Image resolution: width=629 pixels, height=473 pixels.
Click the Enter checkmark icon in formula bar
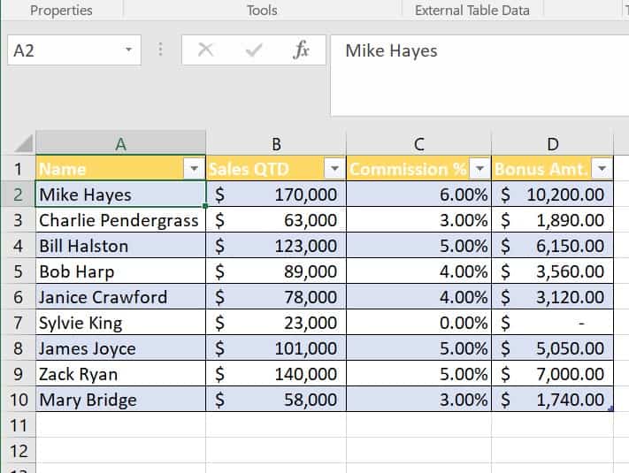[254, 50]
